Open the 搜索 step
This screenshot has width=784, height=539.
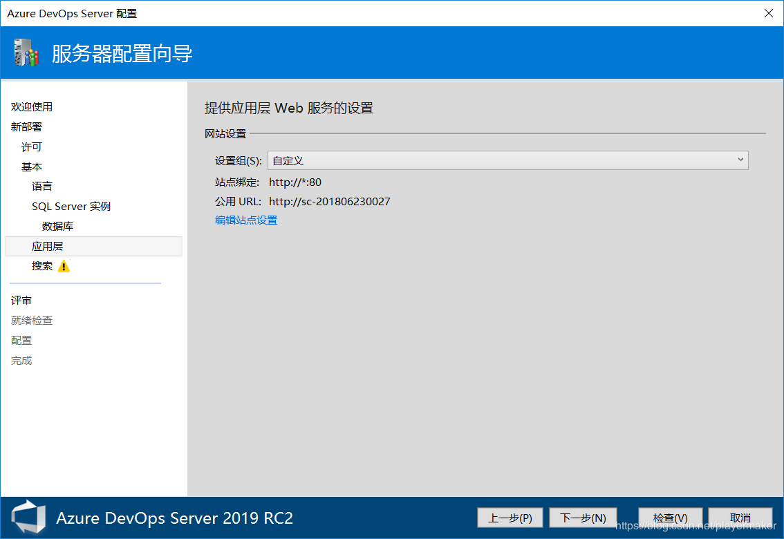[42, 266]
